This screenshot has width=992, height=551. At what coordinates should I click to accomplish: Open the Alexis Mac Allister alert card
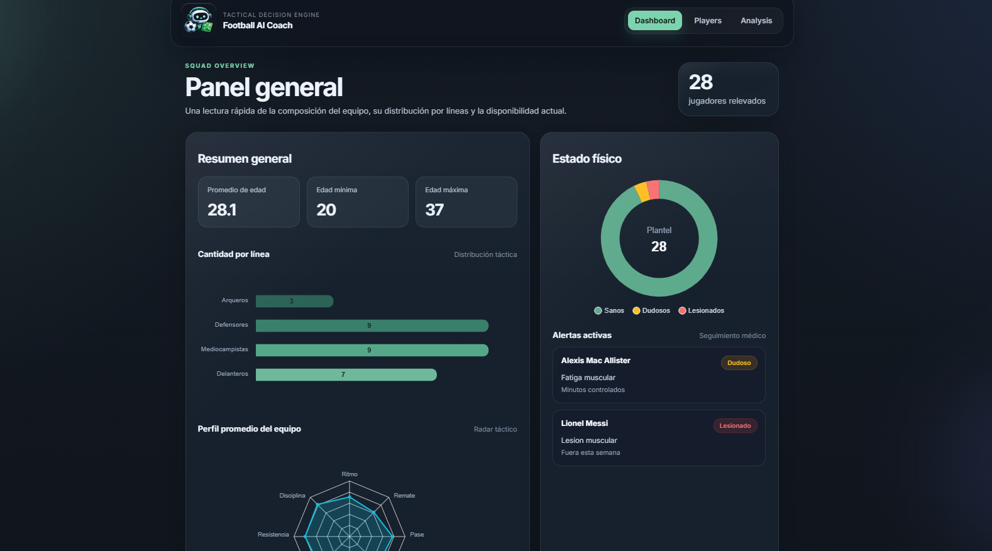tap(659, 375)
